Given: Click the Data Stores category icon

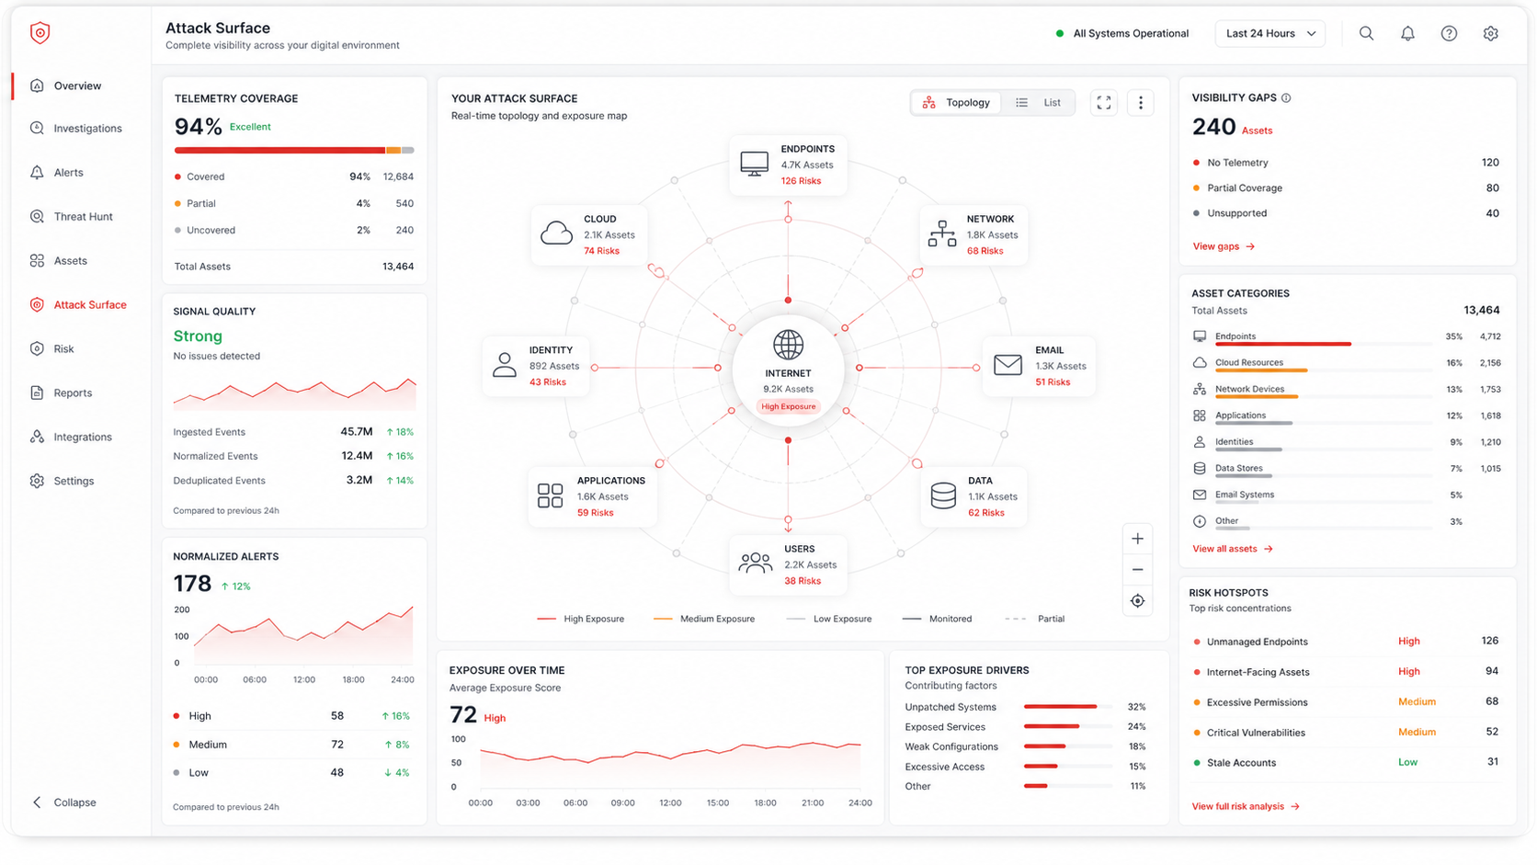Looking at the screenshot, I should [1199, 469].
